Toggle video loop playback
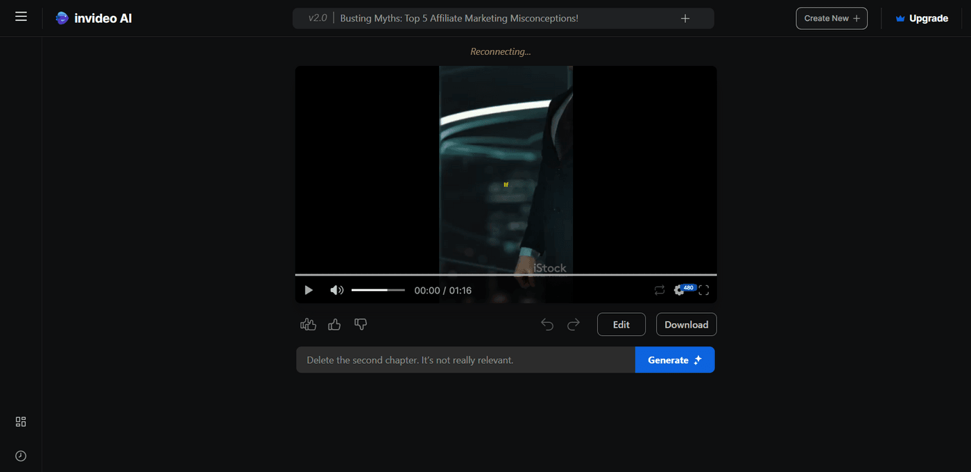The width and height of the screenshot is (971, 472). click(x=660, y=290)
